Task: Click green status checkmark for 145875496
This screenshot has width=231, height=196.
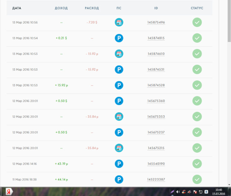Action: pos(197,22)
